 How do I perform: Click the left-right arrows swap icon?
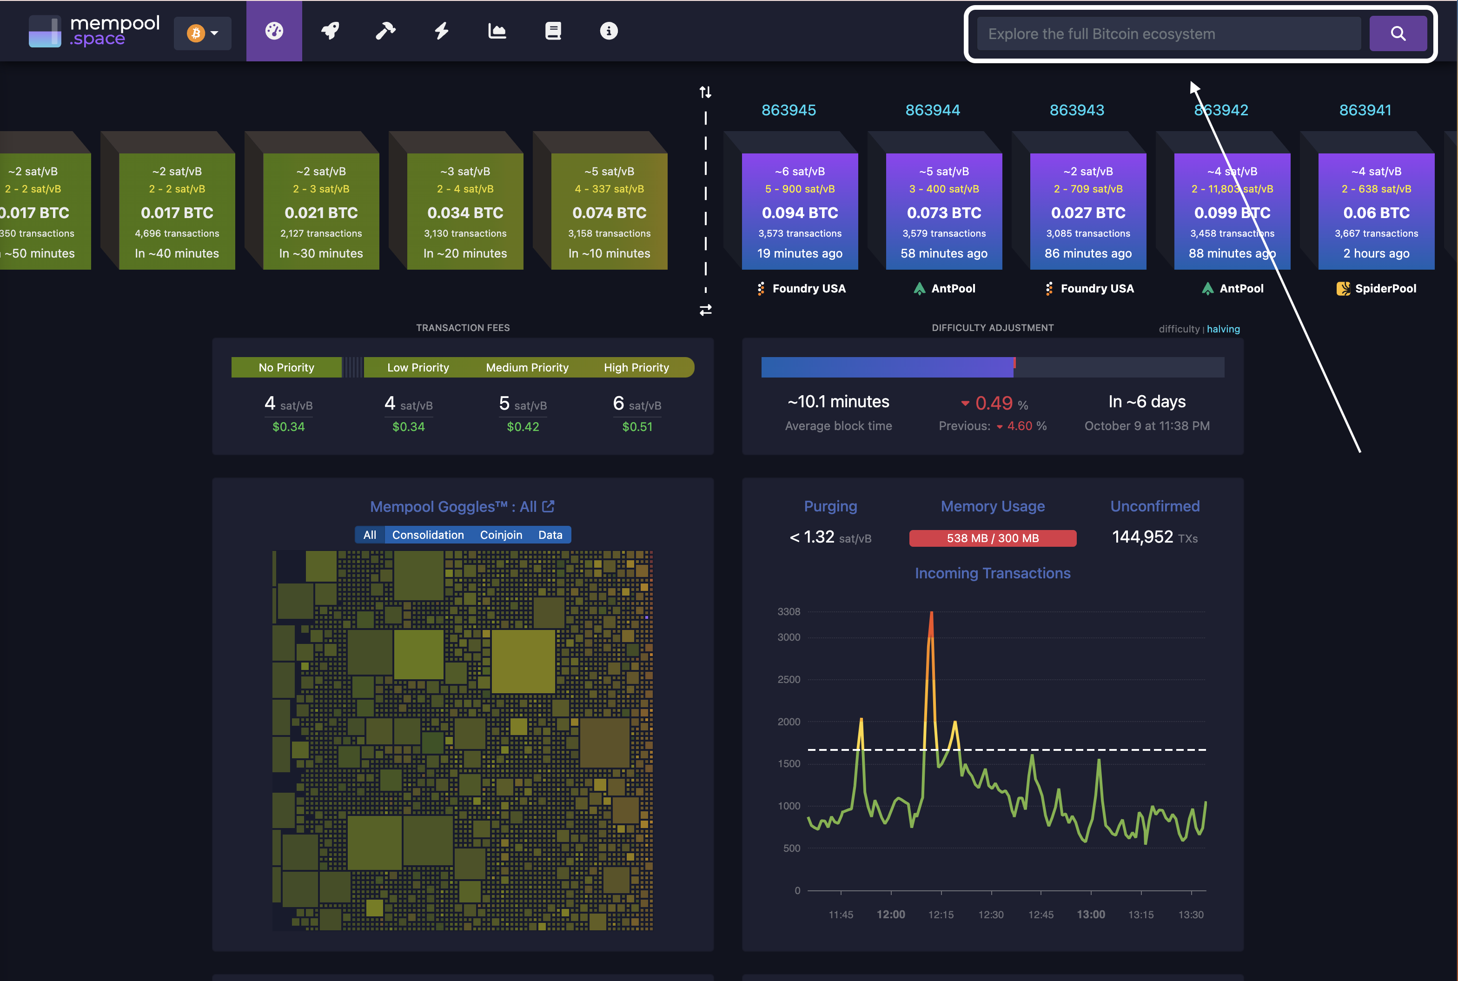tap(706, 310)
